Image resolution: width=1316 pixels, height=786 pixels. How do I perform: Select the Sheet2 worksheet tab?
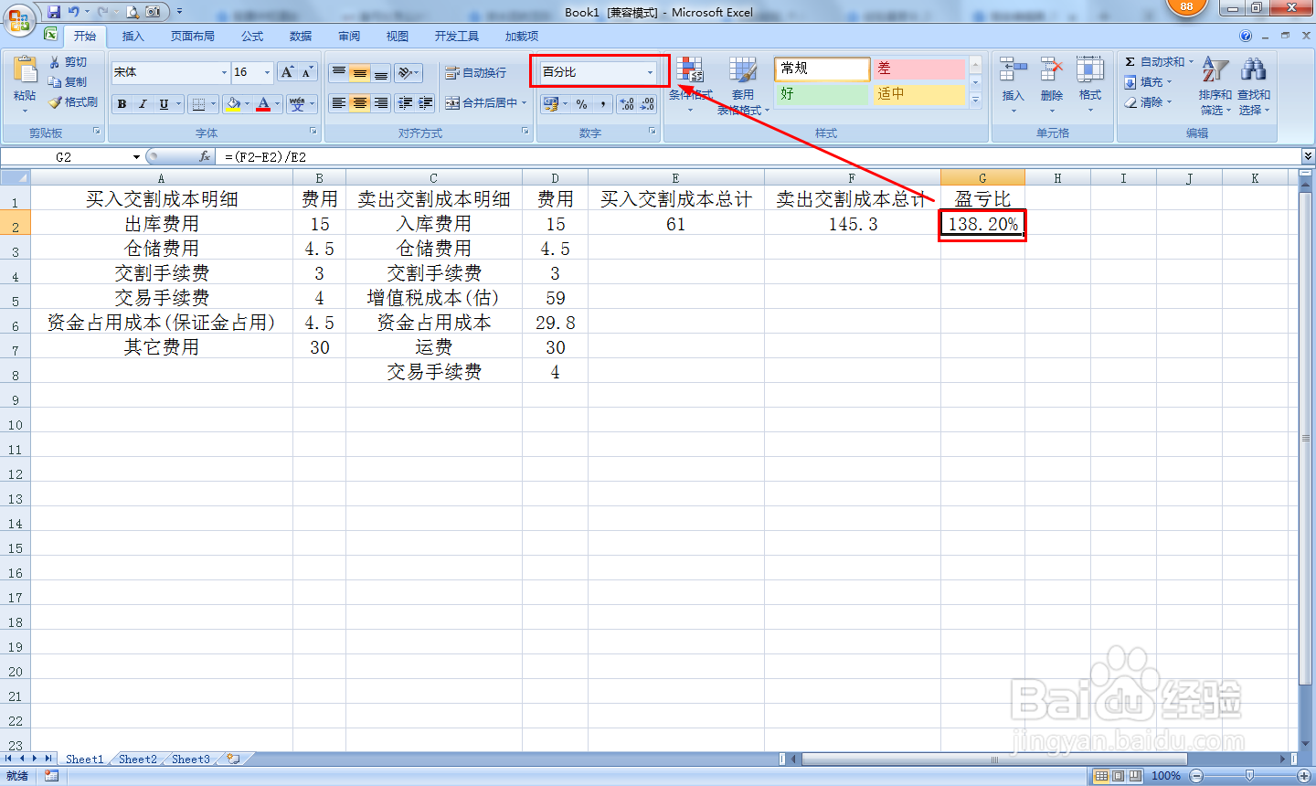tap(138, 759)
